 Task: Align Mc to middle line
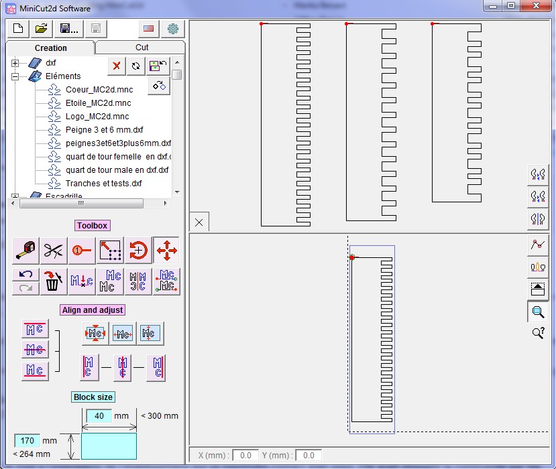point(35,350)
